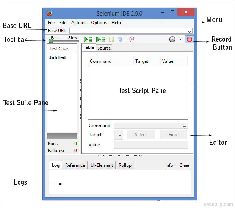Screen dimensions: 235x208
Task: Click the Step icon
Action: tap(120, 39)
